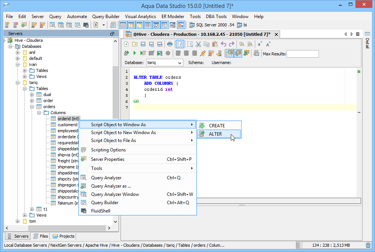Click the Cut scissors icon
375x252 pixels.
tap(198, 44)
